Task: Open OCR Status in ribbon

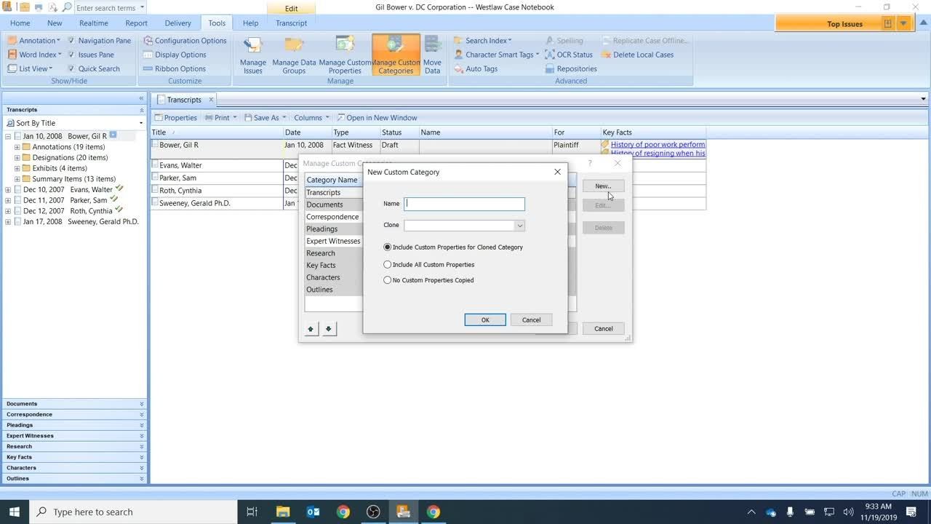Action: 574,55
